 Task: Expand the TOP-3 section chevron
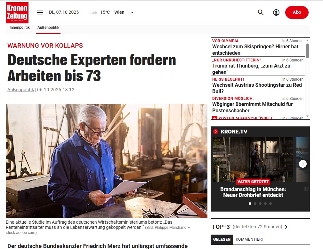[286, 227]
